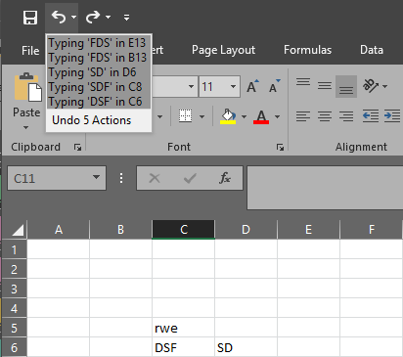This screenshot has height=357, width=403.
Task: Switch to the Formulas tab
Action: click(307, 50)
